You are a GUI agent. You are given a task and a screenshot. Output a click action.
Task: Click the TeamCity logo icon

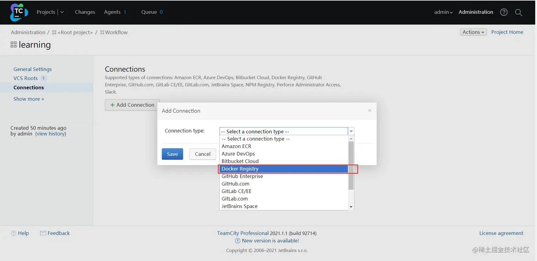[x=19, y=12]
